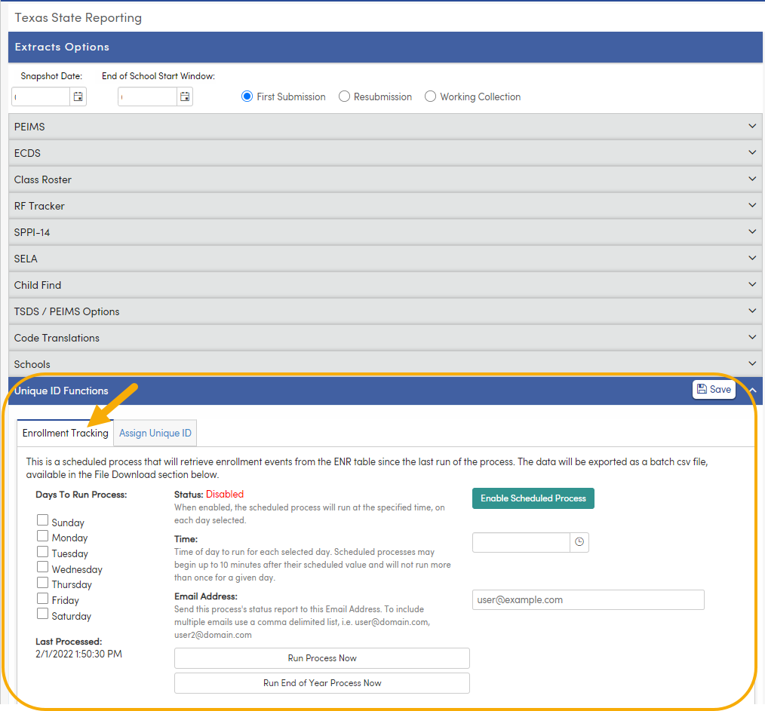Viewport: 765px width, 711px height.
Task: Expand the Class Roster section
Action: point(751,179)
